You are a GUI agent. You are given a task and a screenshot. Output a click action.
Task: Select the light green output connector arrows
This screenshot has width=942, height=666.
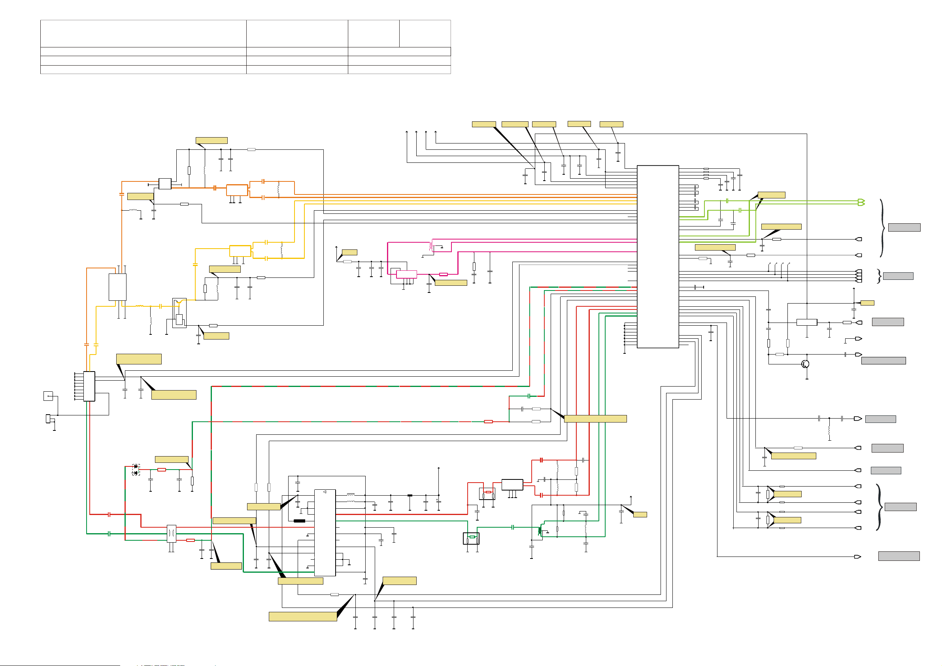pos(861,202)
